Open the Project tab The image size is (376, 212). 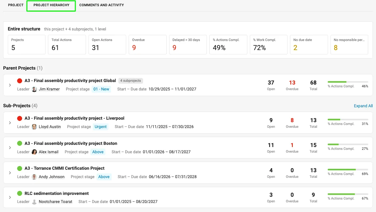coord(16,5)
